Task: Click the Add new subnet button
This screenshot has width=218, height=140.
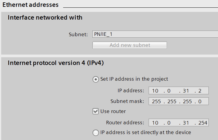Action: click(130, 45)
